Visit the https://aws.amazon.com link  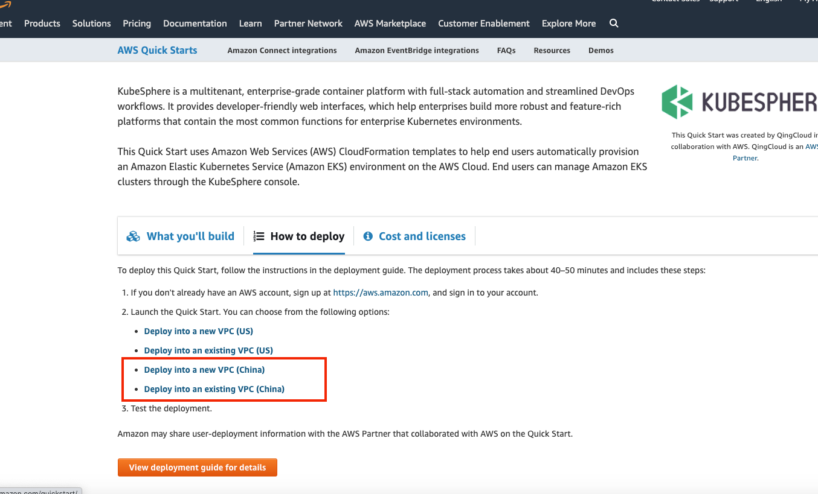coord(380,292)
